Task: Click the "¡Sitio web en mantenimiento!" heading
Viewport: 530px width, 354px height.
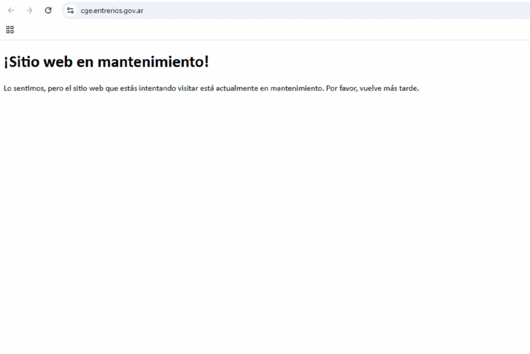Action: click(106, 62)
